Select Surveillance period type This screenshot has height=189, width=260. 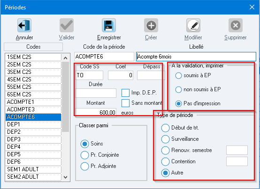click(x=165, y=139)
